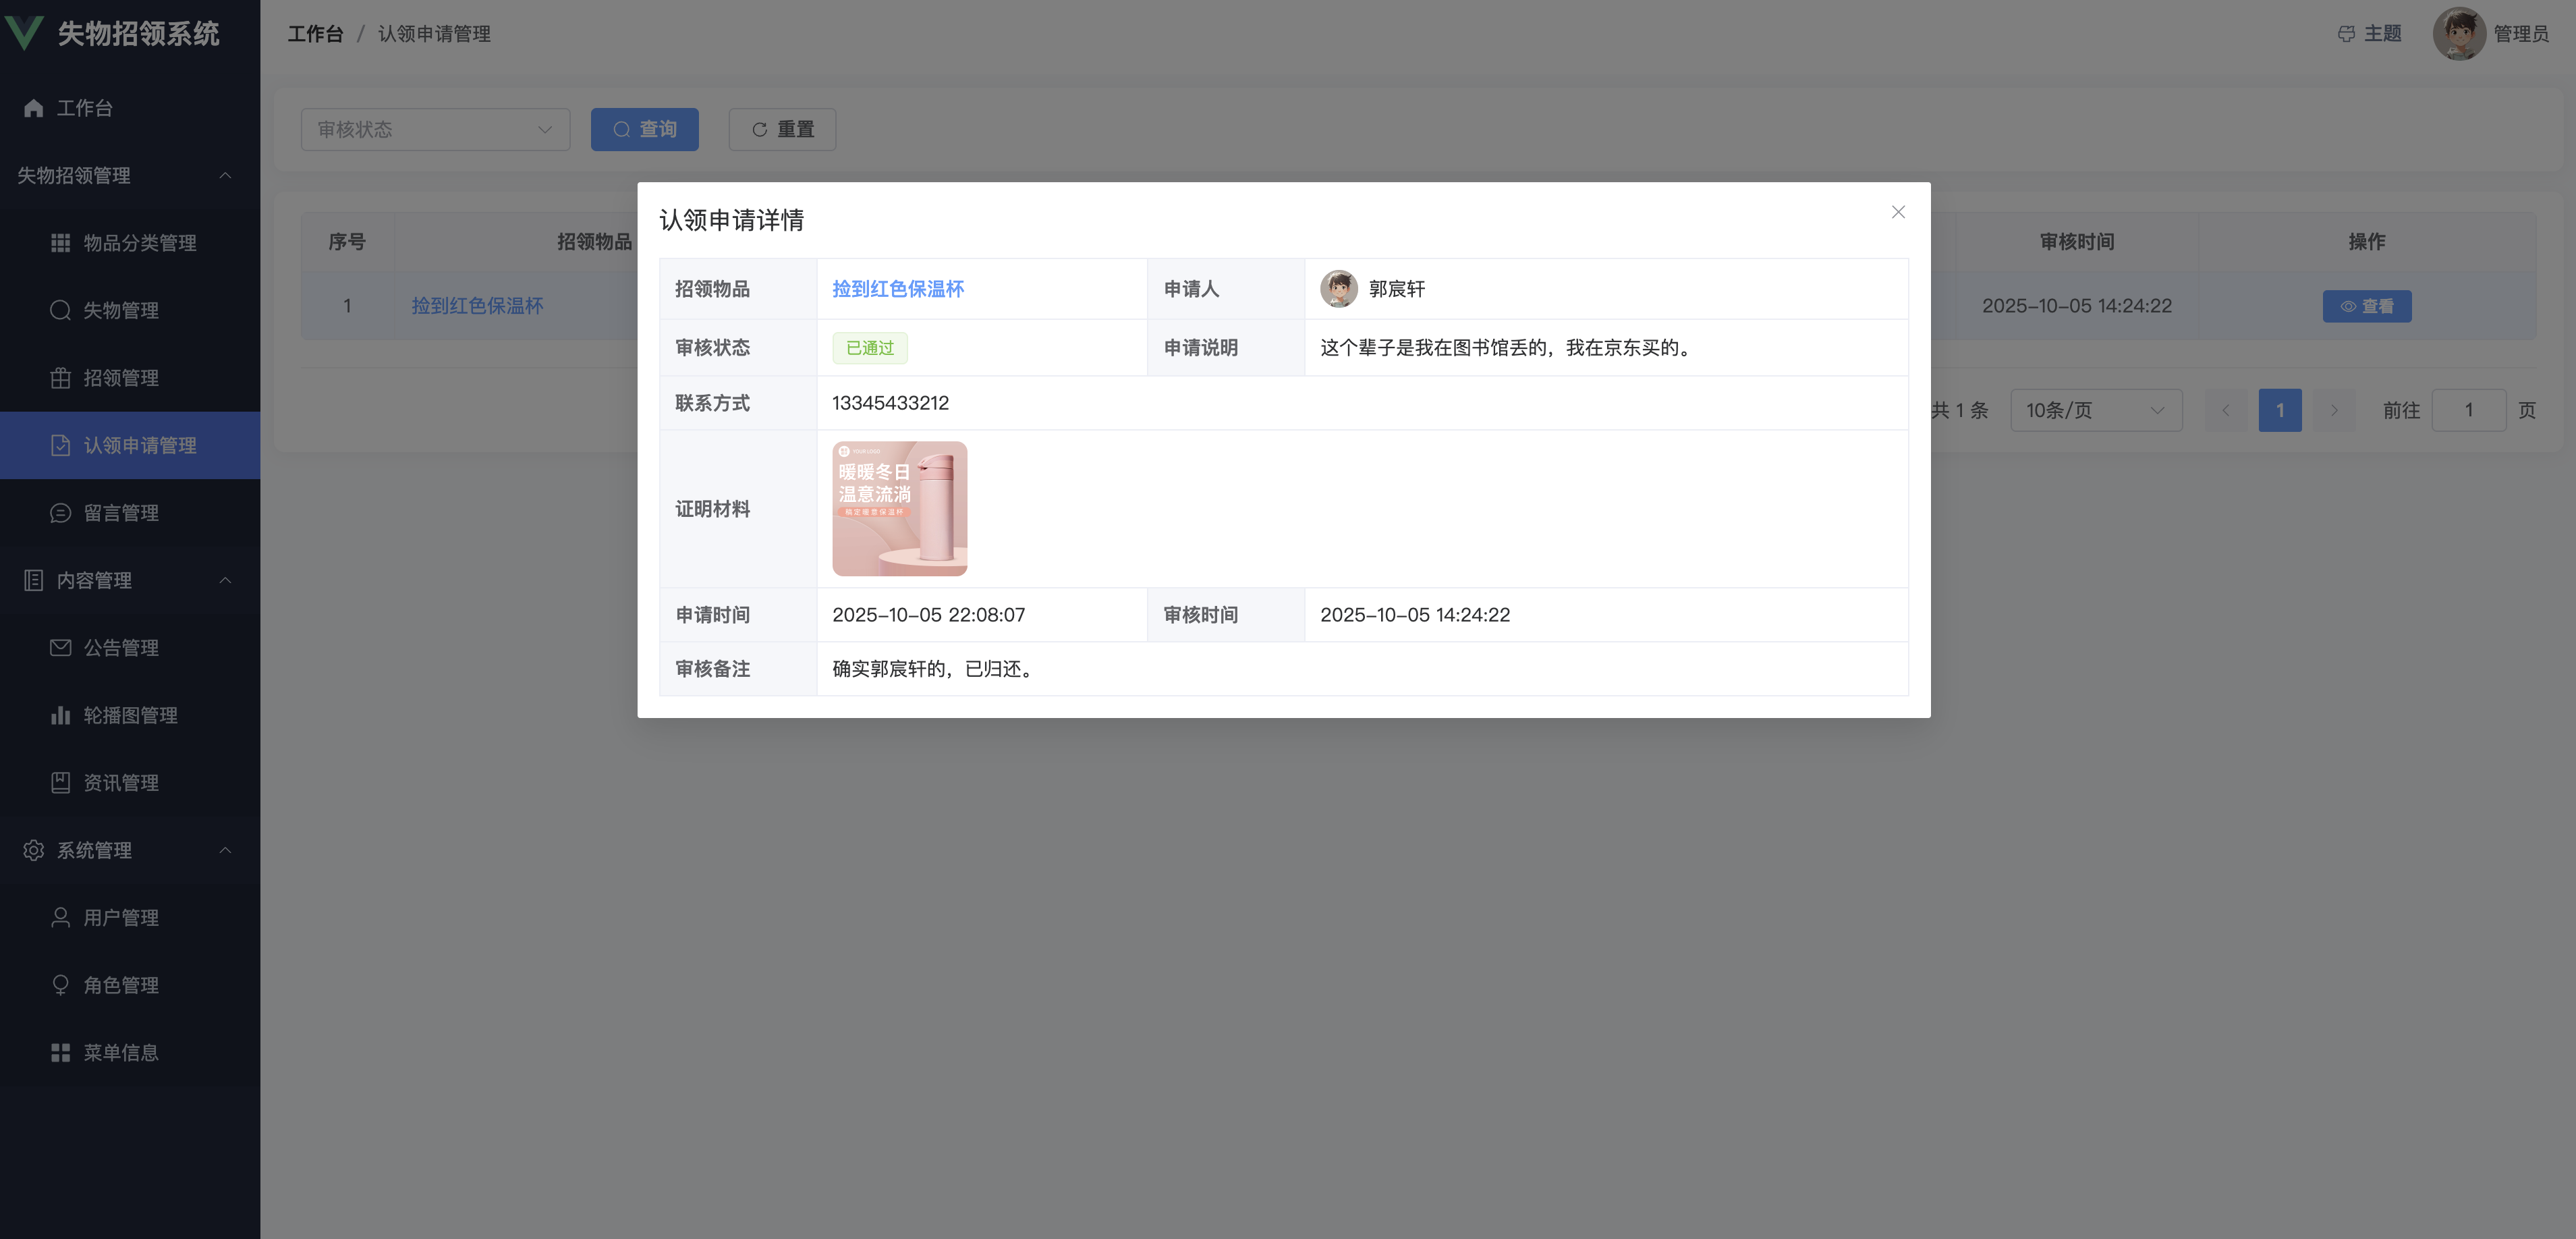Open 菜单信息 menu item
2576x1239 pixels.
(120, 1052)
